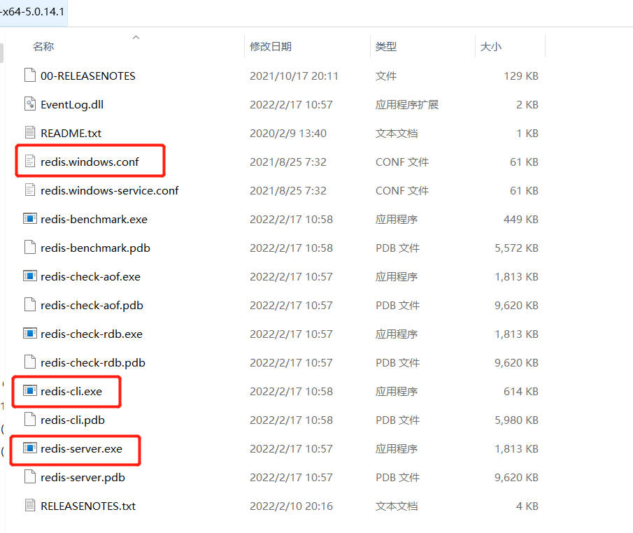
Task: Sort files by the 类型 column header
Action: click(x=385, y=46)
